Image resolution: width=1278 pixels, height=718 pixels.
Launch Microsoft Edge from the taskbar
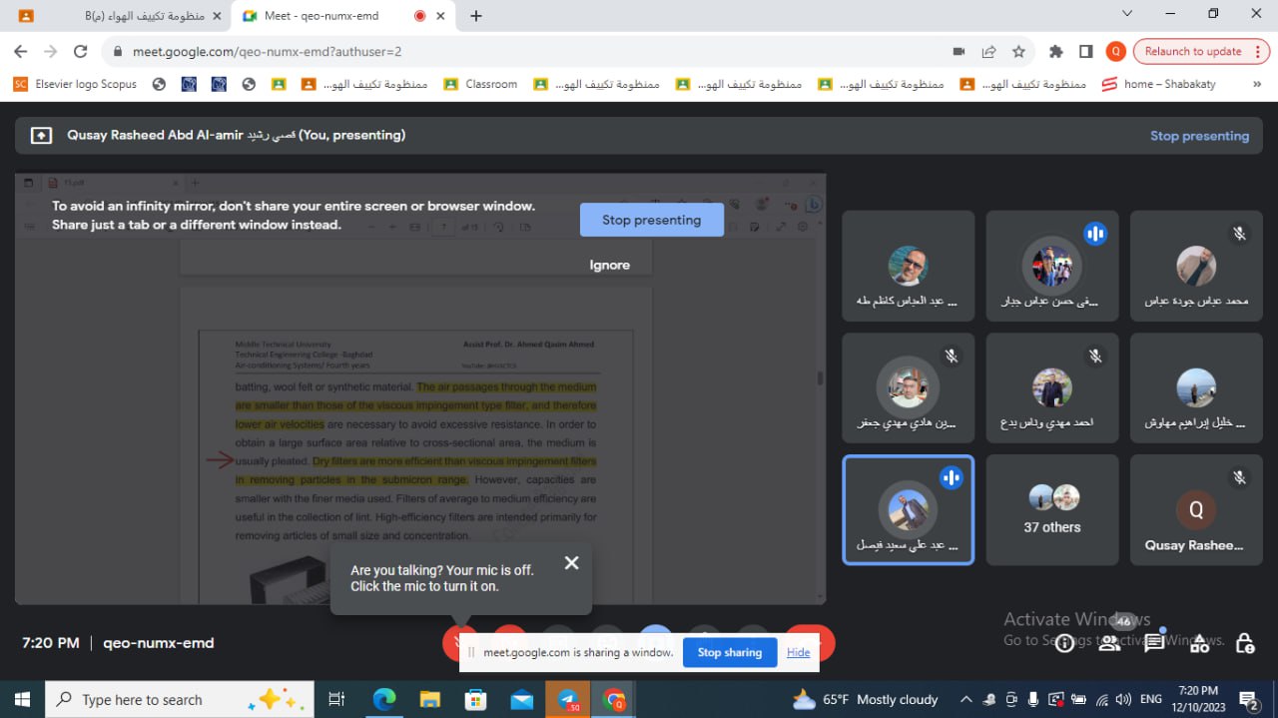pyautogui.click(x=384, y=699)
